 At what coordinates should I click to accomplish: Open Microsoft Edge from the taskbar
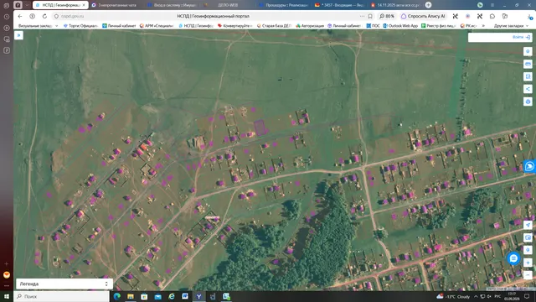[117, 296]
